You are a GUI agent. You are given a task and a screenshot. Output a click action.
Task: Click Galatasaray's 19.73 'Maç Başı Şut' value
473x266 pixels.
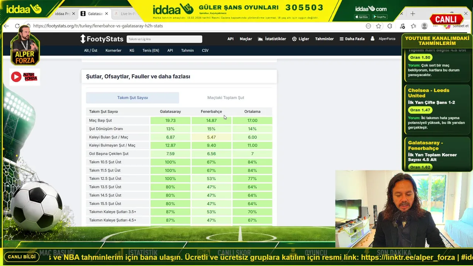(x=170, y=120)
